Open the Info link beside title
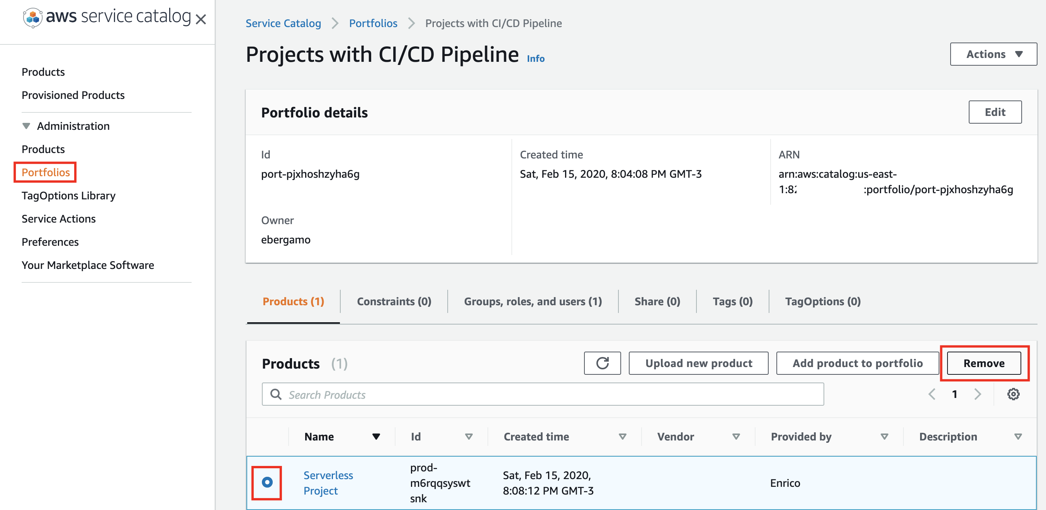The image size is (1046, 510). click(x=536, y=58)
